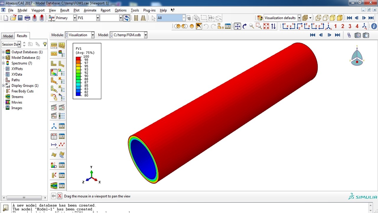Jump to last frame in viewport toolbar

[x=338, y=35]
